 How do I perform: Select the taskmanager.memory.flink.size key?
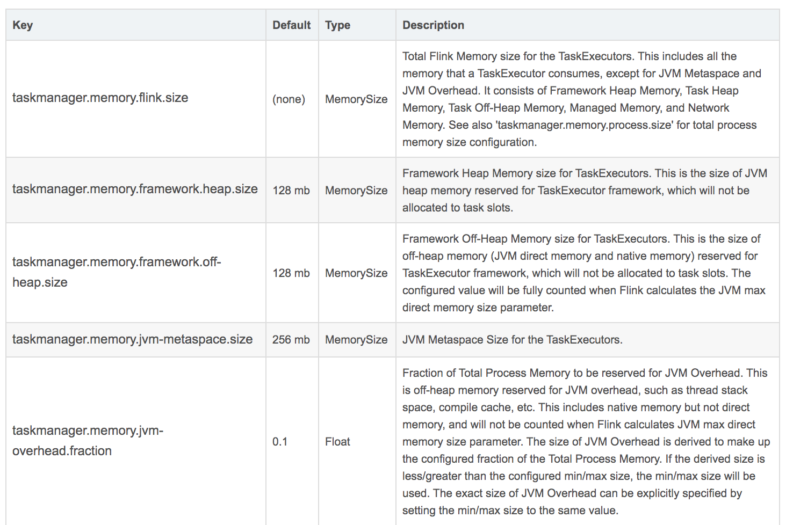[x=100, y=98]
